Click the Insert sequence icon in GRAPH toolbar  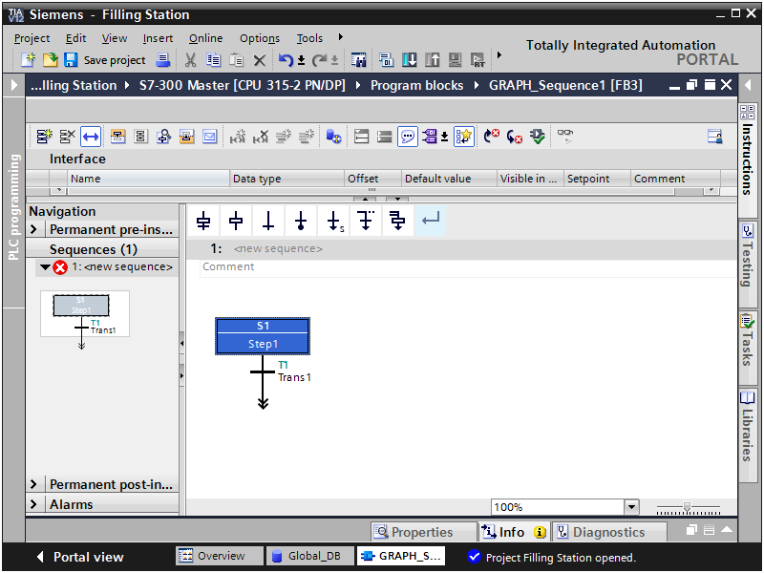44,137
